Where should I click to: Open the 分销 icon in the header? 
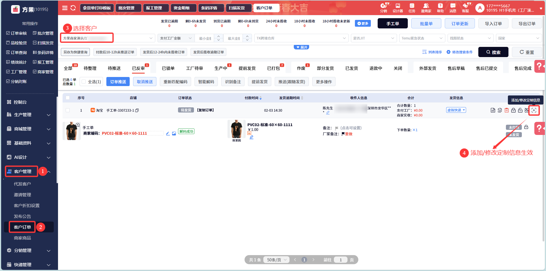click(x=384, y=7)
